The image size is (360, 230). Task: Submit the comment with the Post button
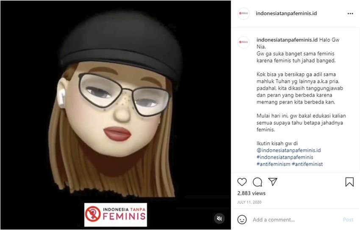348,220
